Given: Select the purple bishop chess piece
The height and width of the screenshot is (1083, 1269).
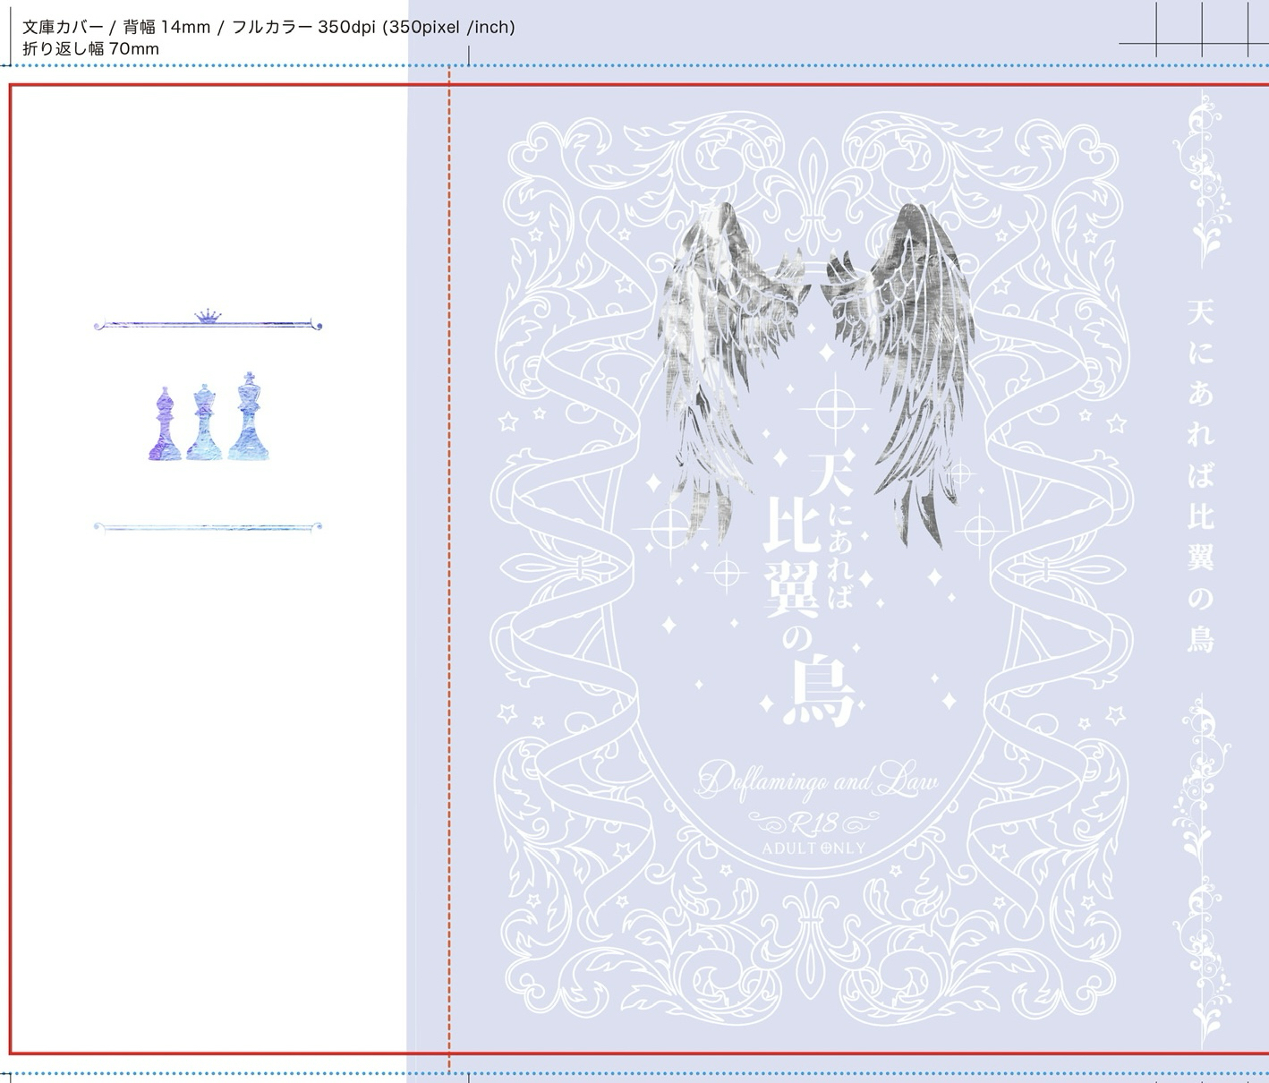Looking at the screenshot, I should click(x=164, y=426).
